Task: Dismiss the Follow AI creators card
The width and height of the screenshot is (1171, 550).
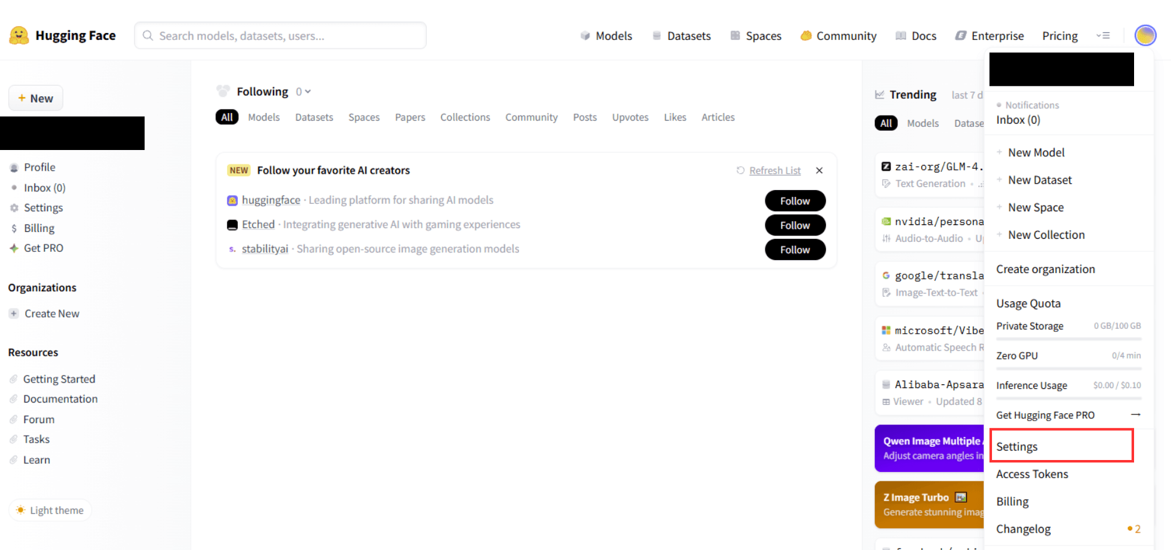Action: pyautogui.click(x=819, y=171)
